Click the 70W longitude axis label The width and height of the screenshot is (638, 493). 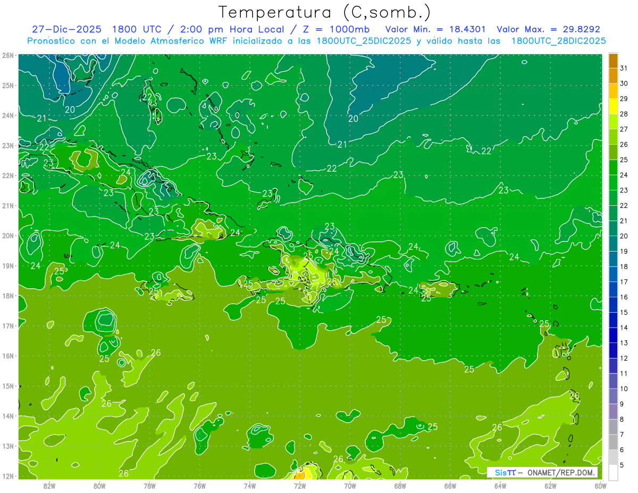350,486
